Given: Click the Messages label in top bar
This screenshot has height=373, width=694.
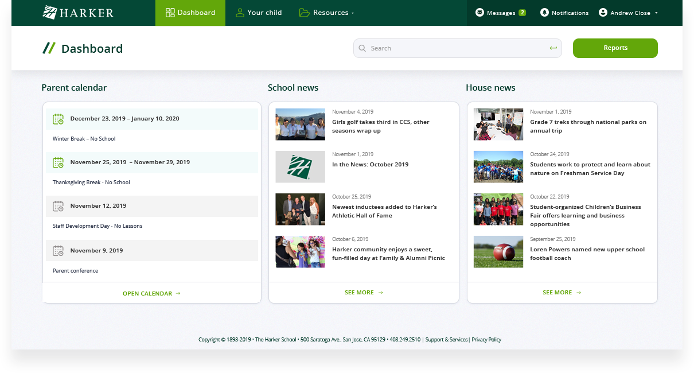Looking at the screenshot, I should click(501, 13).
